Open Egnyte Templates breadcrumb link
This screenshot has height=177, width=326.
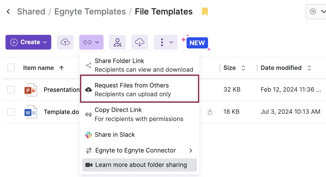[90, 12]
